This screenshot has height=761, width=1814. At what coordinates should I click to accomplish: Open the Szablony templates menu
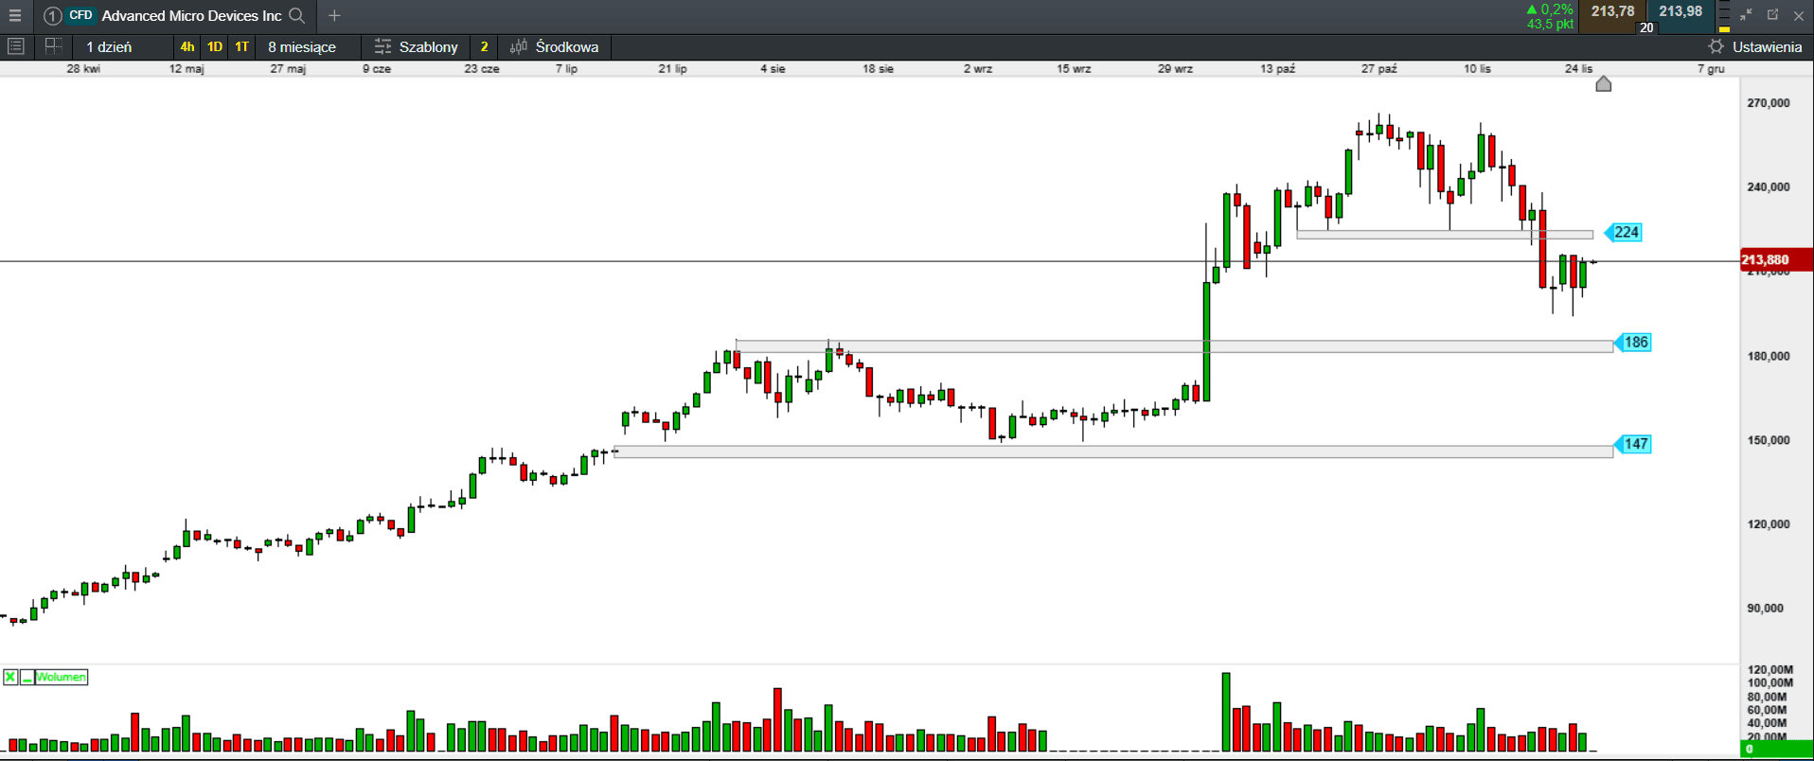[417, 46]
